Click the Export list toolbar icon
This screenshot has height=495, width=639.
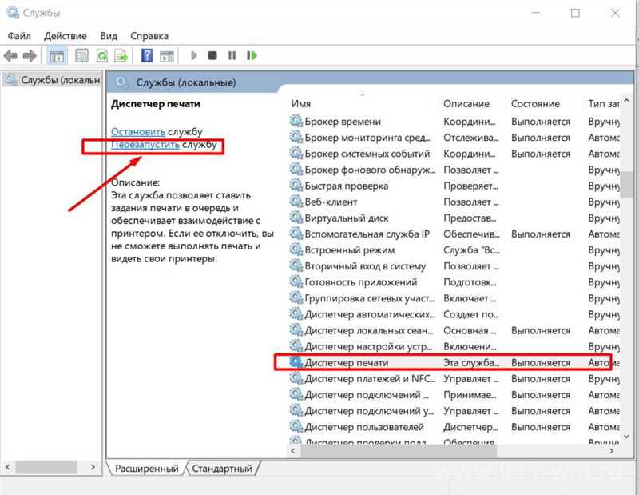[x=121, y=55]
